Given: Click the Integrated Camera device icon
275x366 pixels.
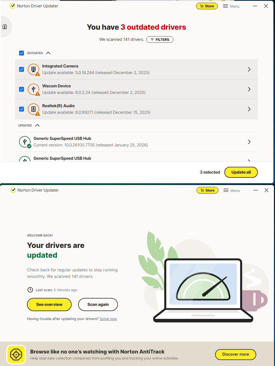Looking at the screenshot, I should pos(34,70).
